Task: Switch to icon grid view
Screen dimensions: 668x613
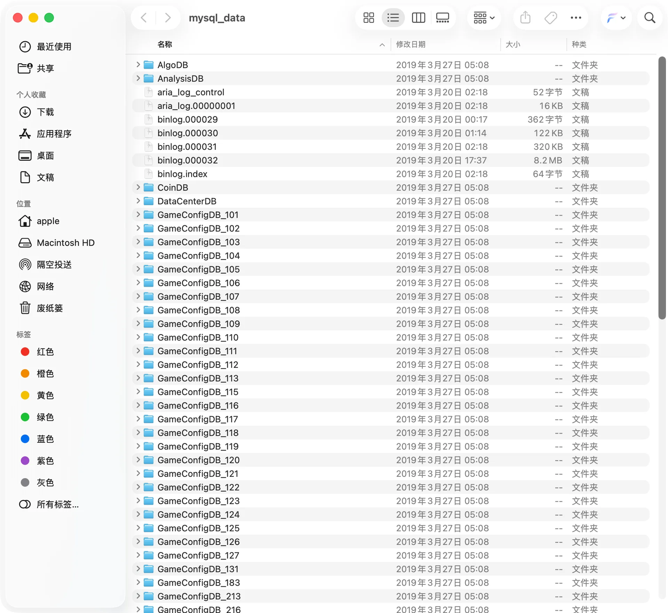Action: (369, 18)
